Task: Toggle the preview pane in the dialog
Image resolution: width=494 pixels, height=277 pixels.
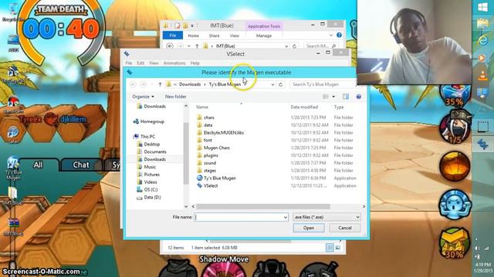Action: [346, 97]
